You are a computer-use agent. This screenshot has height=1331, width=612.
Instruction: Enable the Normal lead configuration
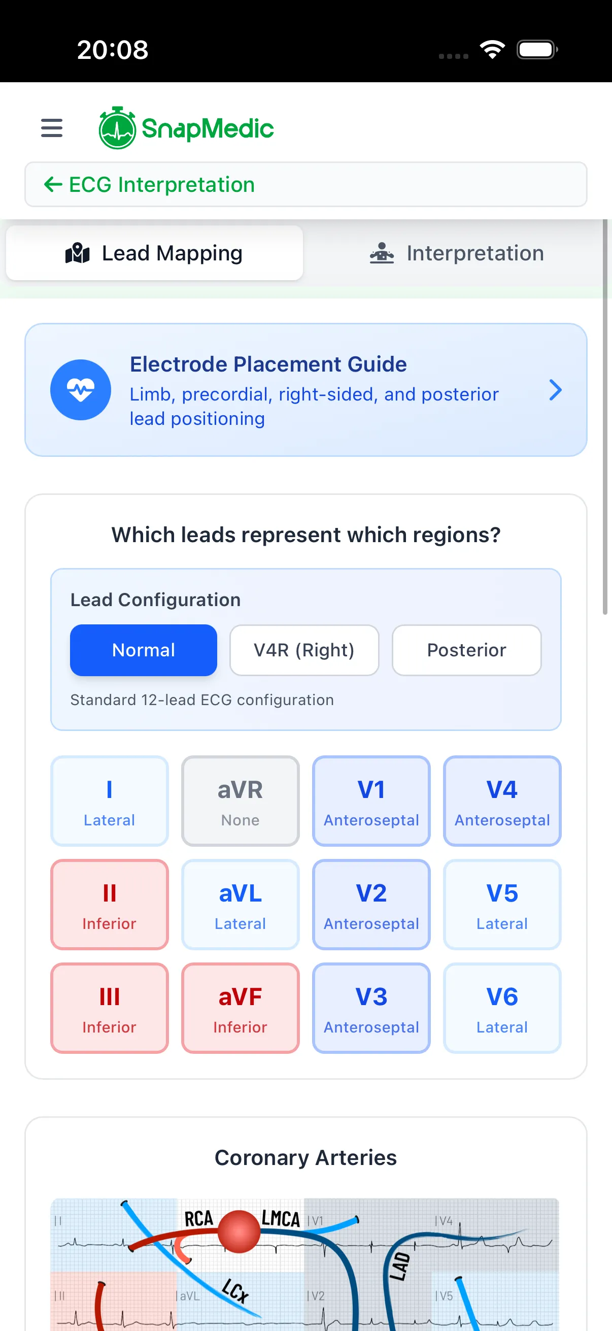tap(144, 650)
